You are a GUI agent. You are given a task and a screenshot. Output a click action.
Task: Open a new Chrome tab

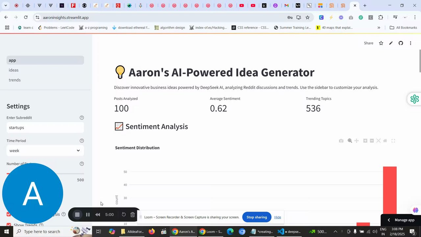pyautogui.click(x=365, y=6)
